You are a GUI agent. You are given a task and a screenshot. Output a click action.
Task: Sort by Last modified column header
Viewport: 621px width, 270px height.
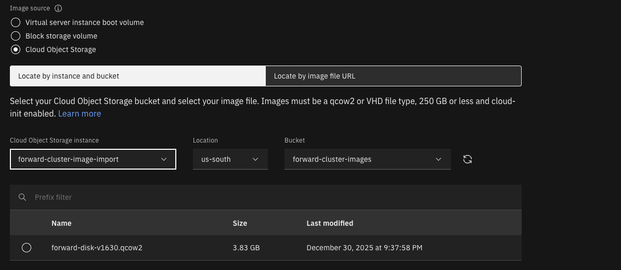[330, 223]
